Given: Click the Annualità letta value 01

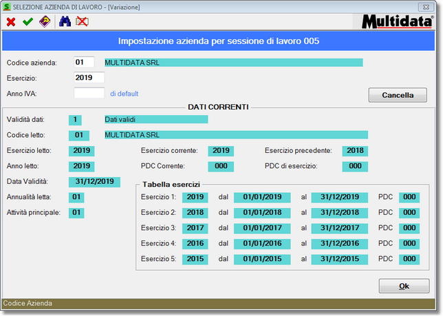Looking at the screenshot, I should click(76, 197).
